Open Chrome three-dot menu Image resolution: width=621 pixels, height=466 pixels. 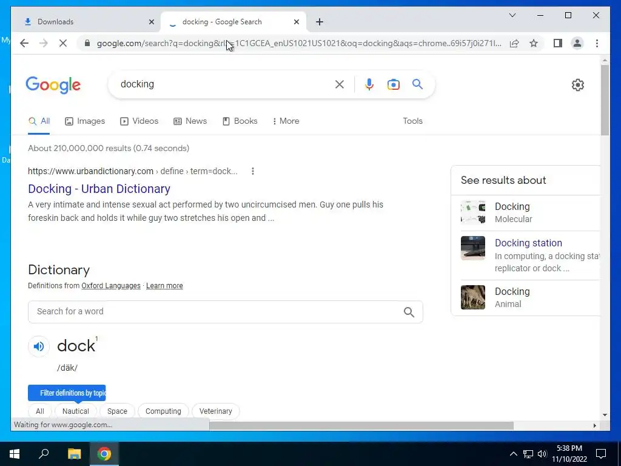(x=597, y=43)
